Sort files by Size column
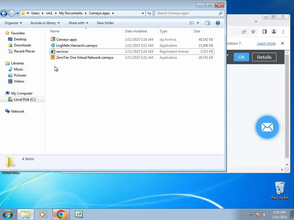This screenshot has height=220, width=294. click(x=204, y=31)
